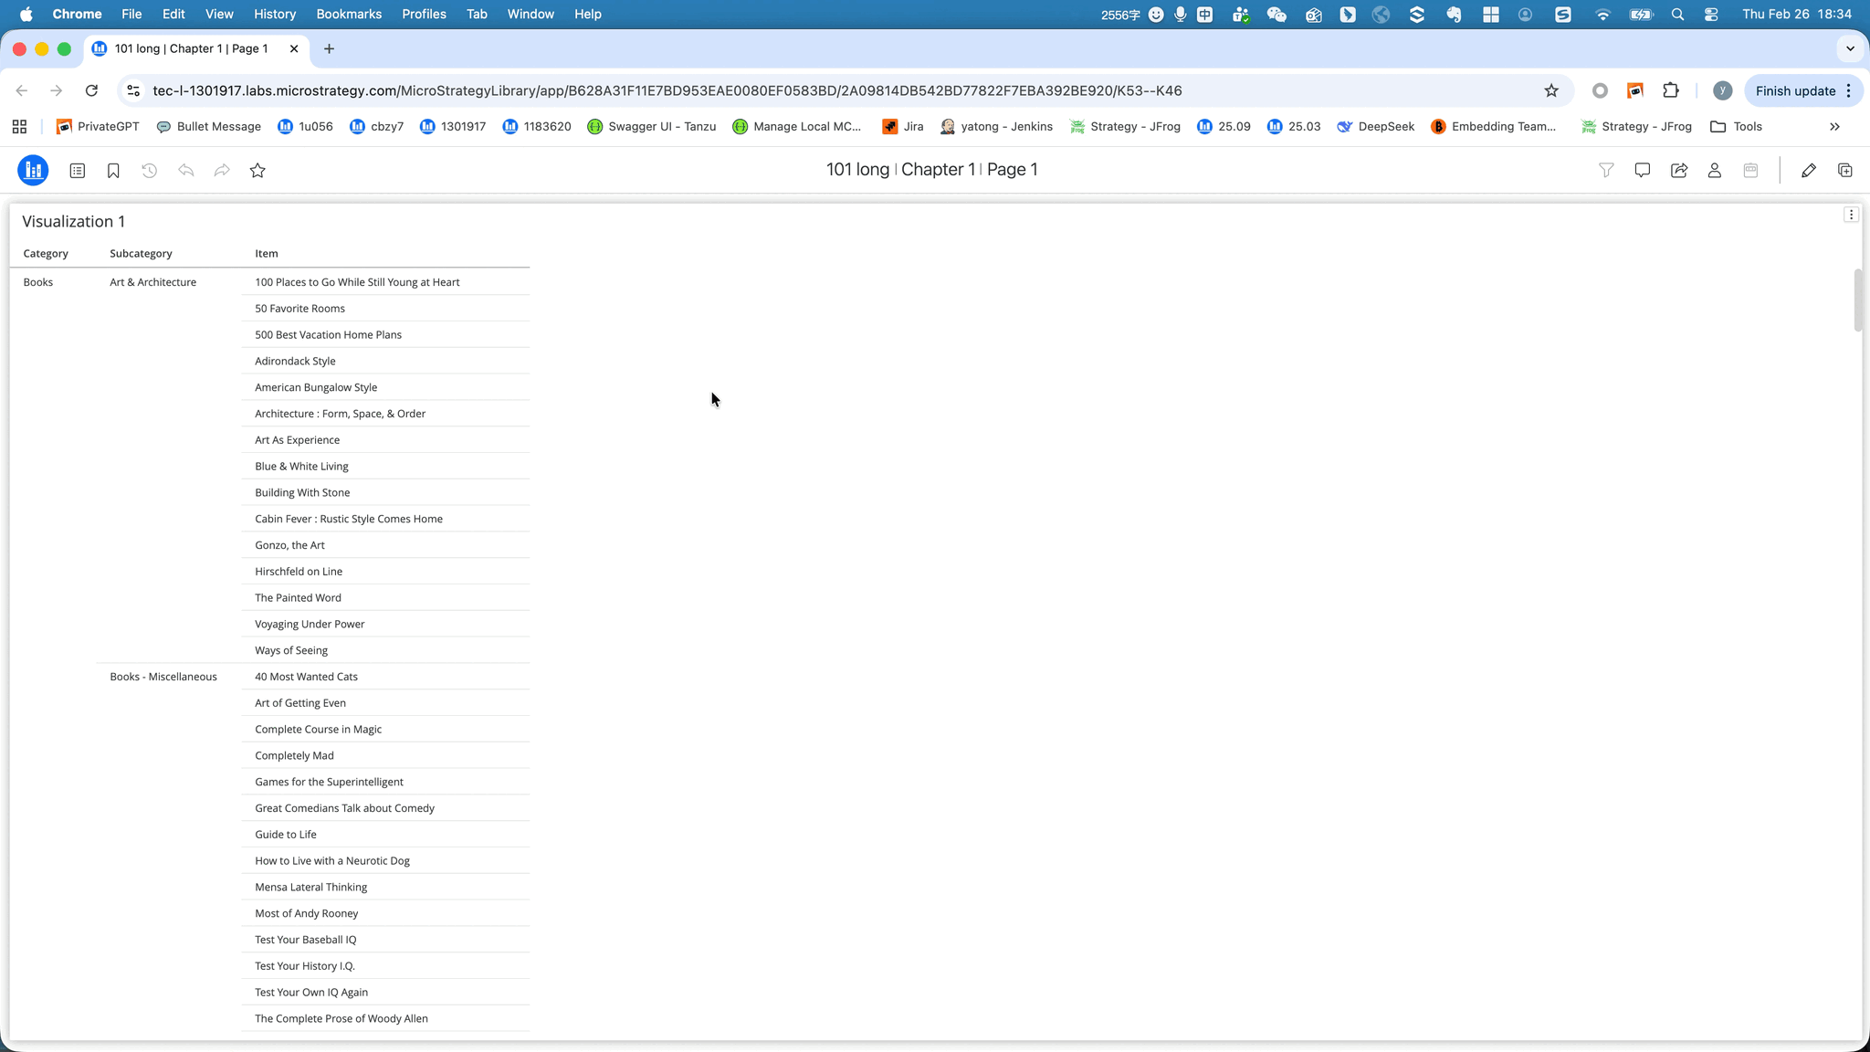Expand hidden bookmarks double-chevron
The width and height of the screenshot is (1870, 1052).
click(x=1834, y=127)
